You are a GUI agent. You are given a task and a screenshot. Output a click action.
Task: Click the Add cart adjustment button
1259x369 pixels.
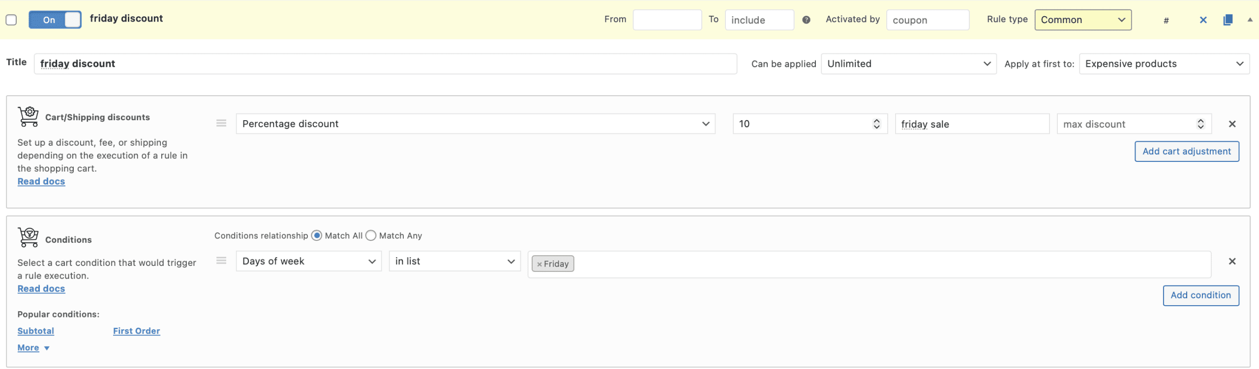coord(1186,152)
